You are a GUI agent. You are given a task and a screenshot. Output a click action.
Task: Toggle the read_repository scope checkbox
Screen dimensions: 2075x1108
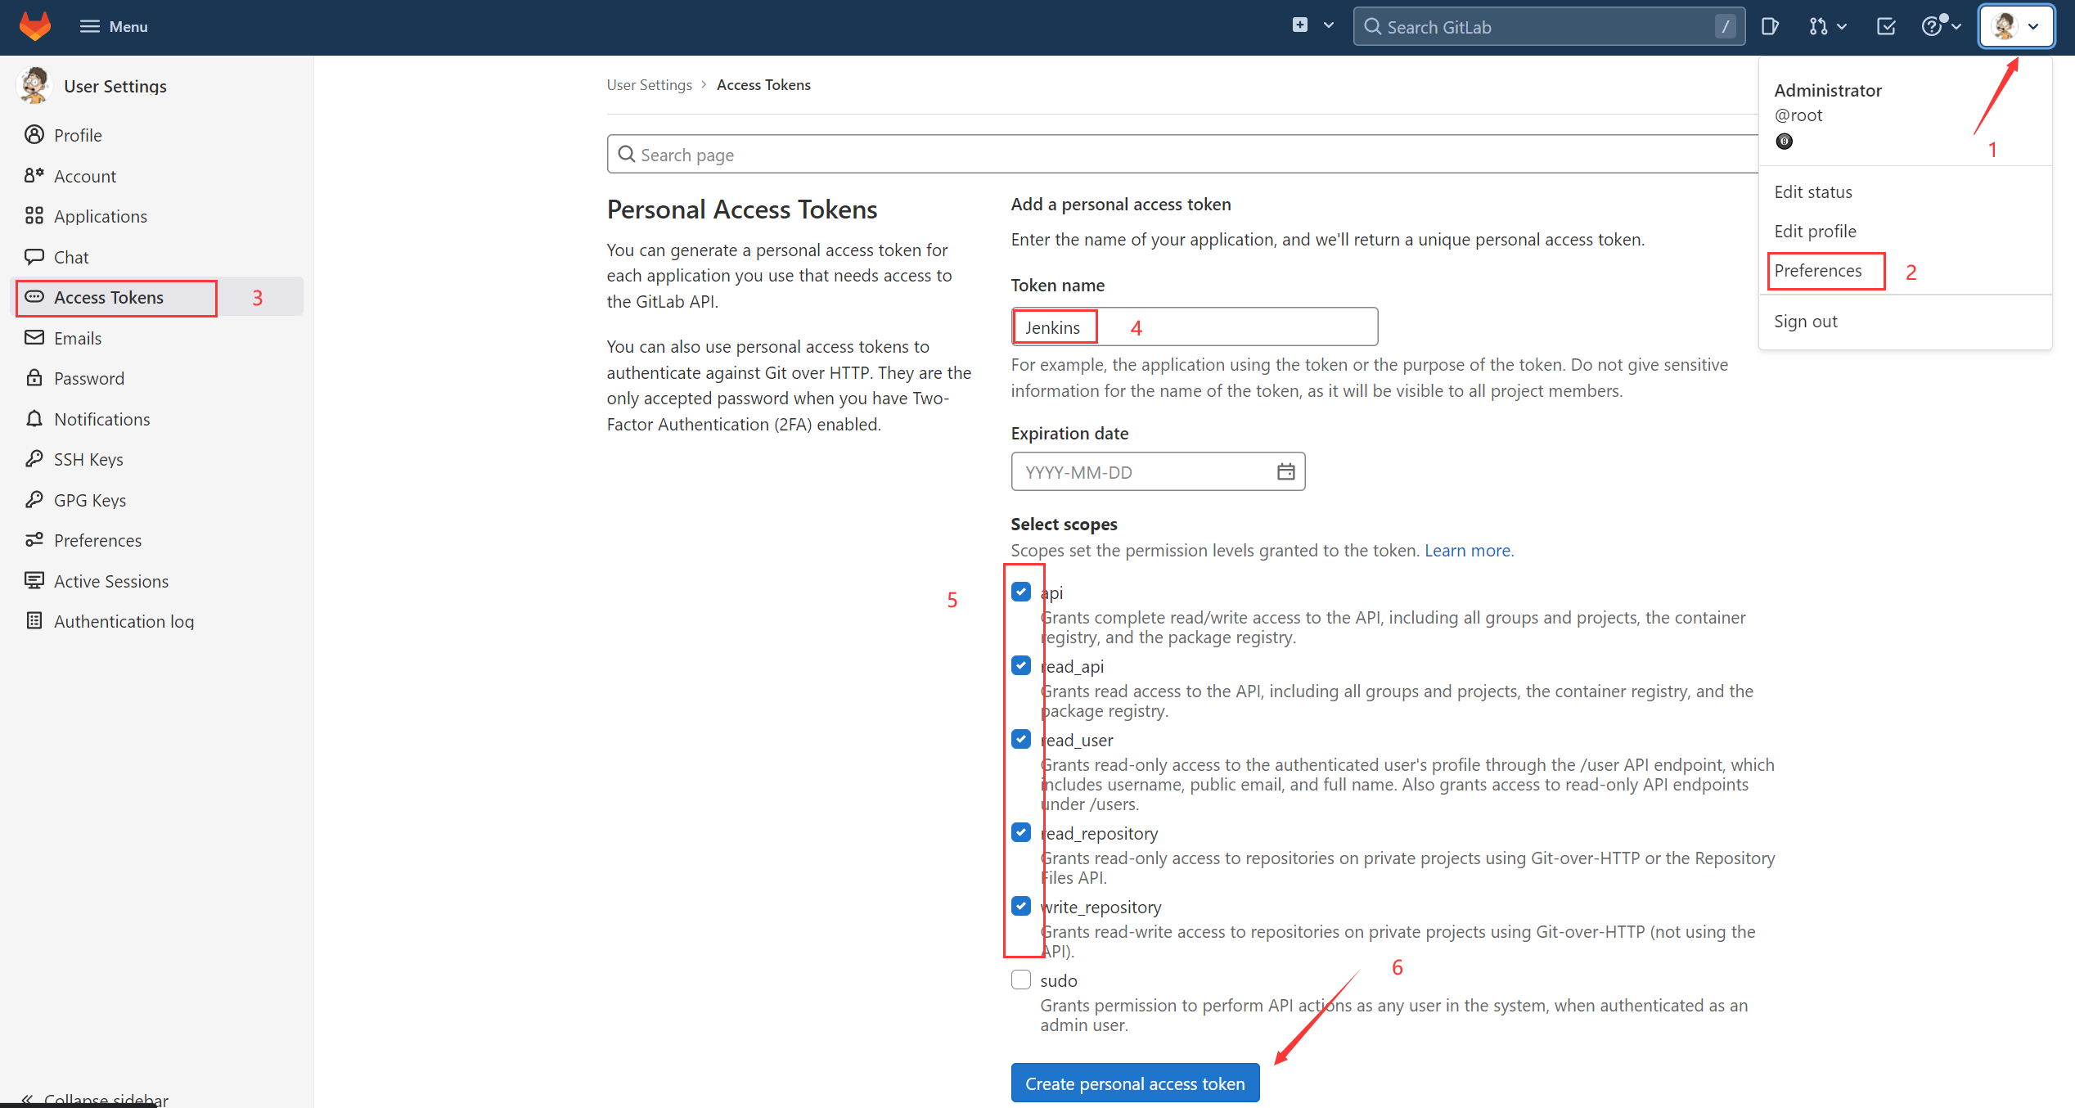(1021, 832)
